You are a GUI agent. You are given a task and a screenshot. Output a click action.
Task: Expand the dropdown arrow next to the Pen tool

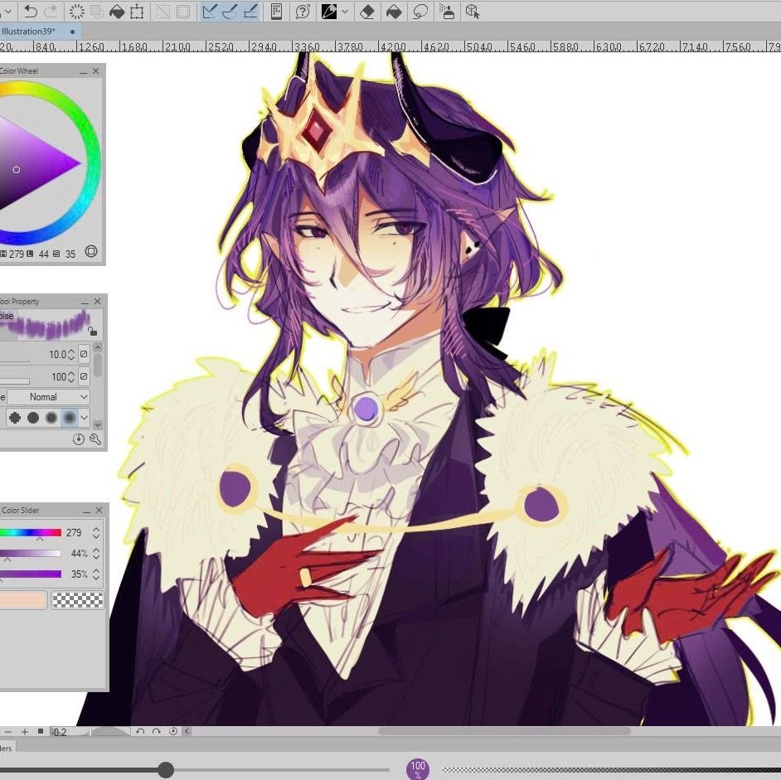coord(345,12)
